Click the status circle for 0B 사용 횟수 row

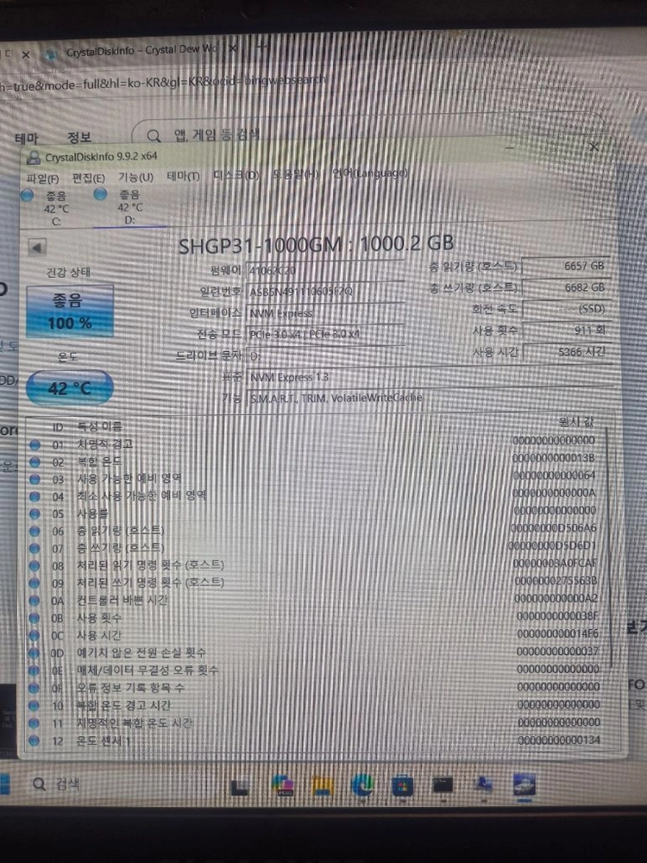point(35,618)
